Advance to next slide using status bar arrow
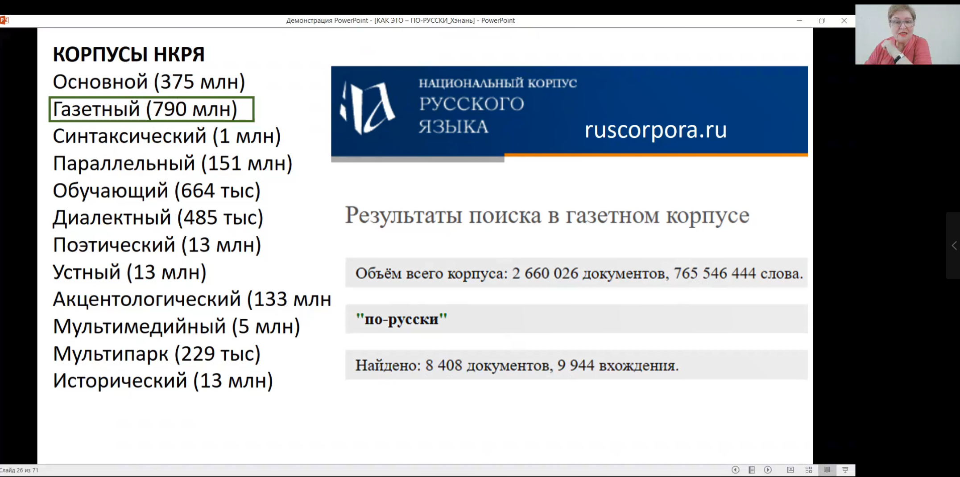The image size is (960, 477). tap(768, 470)
